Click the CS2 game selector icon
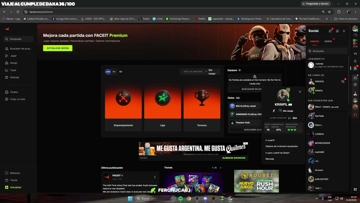Image resolution: width=360 pixels, height=203 pixels. click(108, 72)
